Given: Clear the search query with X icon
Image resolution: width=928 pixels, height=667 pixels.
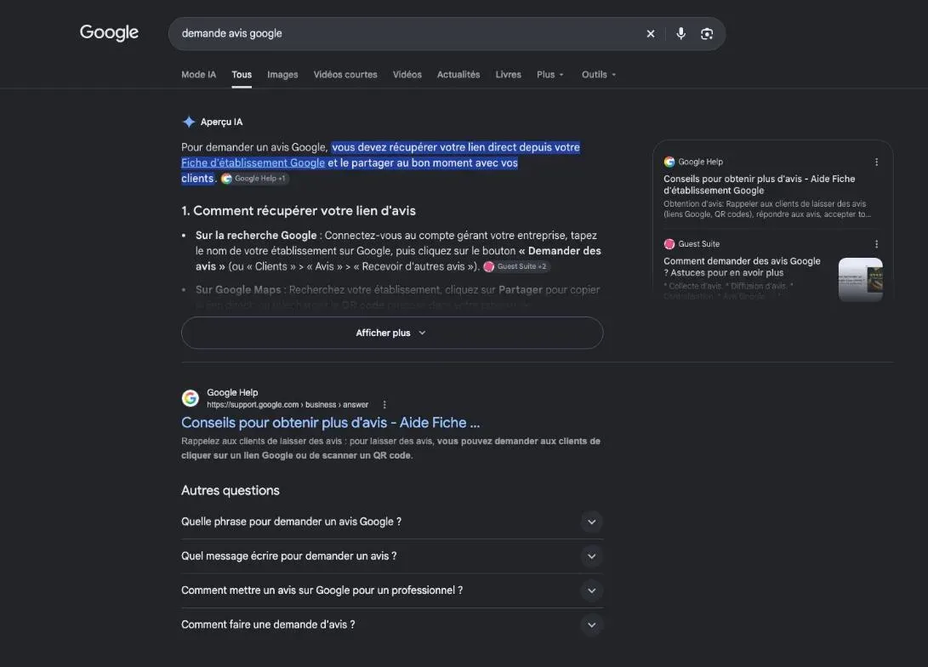Looking at the screenshot, I should coord(651,34).
